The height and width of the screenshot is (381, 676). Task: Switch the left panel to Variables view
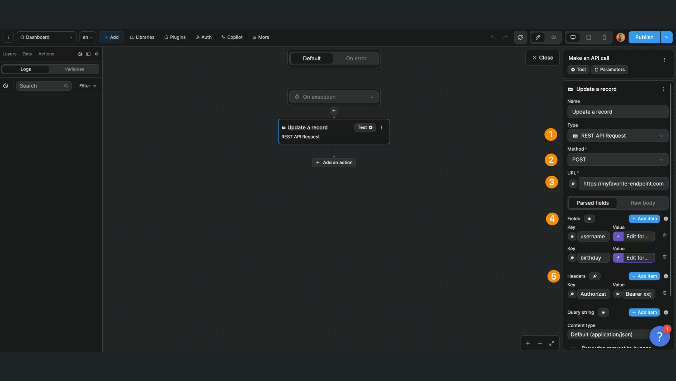tap(75, 69)
